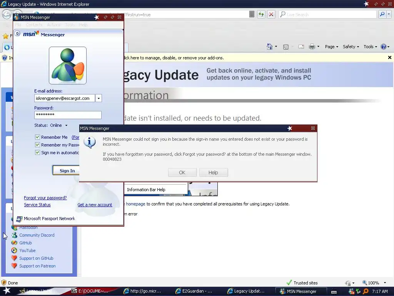Click the Live Search magnifier button
394x296 pixels.
point(382,14)
